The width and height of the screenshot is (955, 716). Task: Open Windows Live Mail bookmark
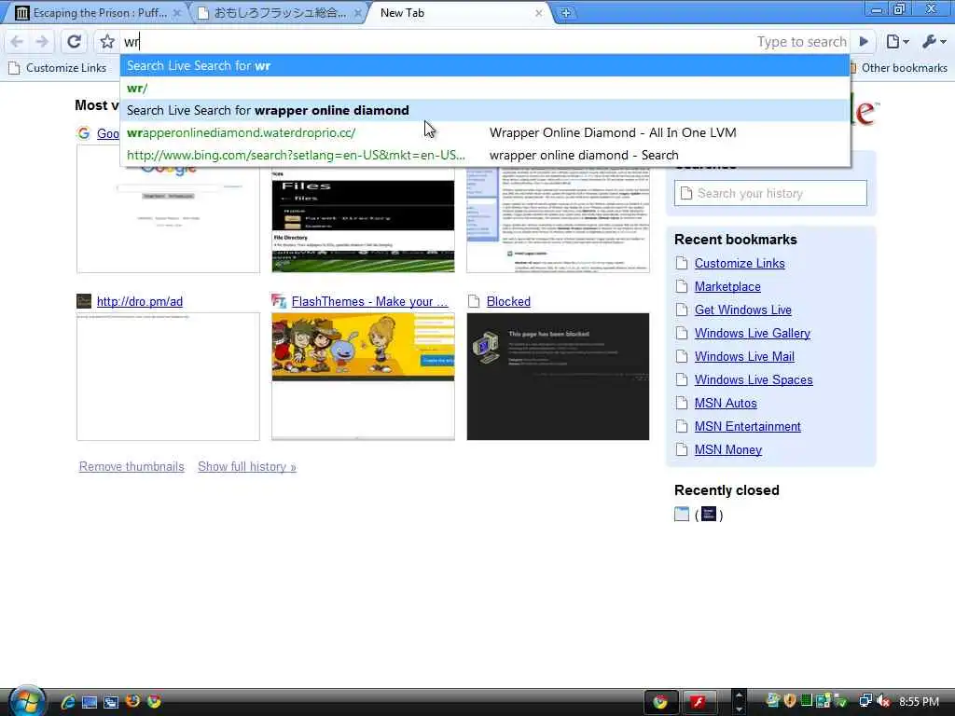(744, 356)
